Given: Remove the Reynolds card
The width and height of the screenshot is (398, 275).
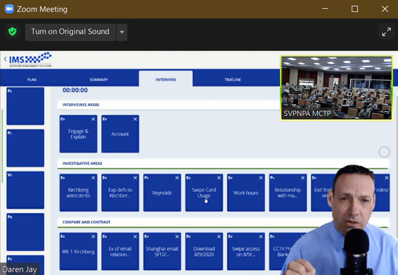Looking at the screenshot, I should (x=177, y=178).
